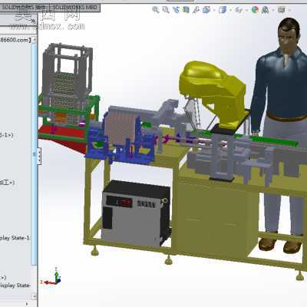This screenshot has width=307, height=307.
Task: Expand the View Orientation dropdown arrow
Action: point(214,10)
